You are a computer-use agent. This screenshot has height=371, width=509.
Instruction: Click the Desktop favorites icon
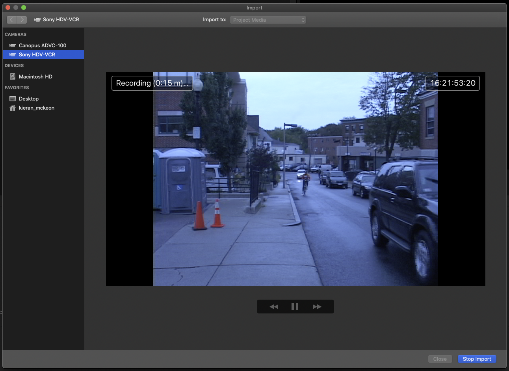coord(13,99)
